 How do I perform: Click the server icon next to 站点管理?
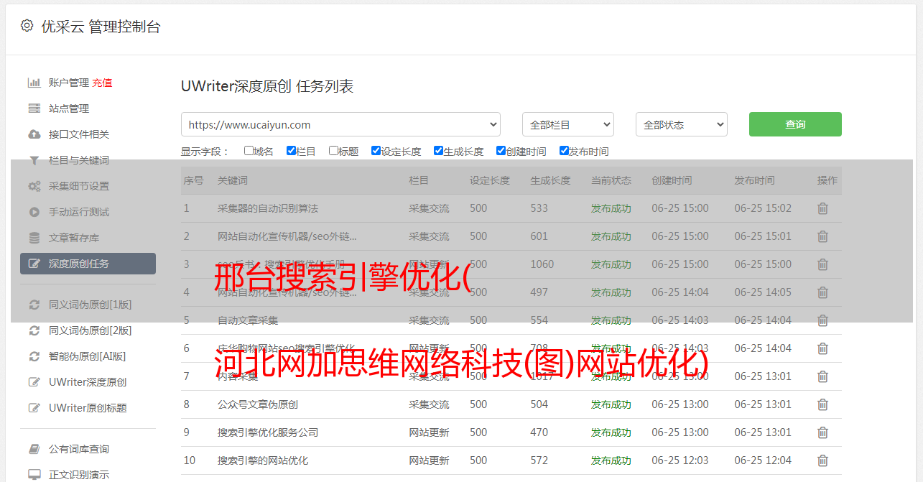tap(34, 108)
